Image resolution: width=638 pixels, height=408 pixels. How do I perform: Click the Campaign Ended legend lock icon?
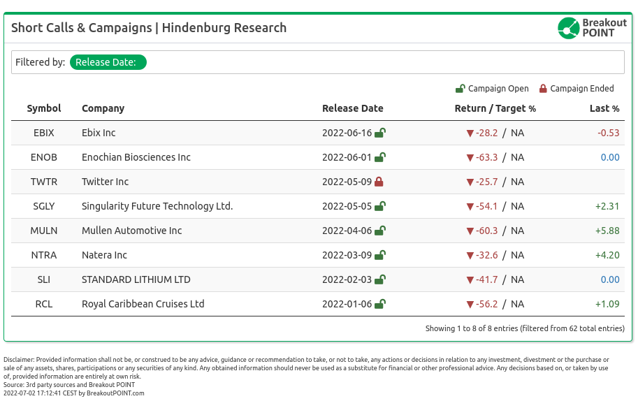coord(543,89)
